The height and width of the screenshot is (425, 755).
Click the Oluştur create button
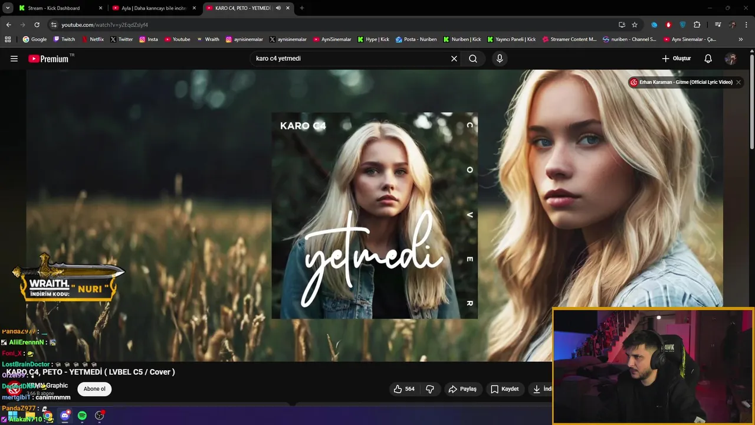(x=676, y=58)
